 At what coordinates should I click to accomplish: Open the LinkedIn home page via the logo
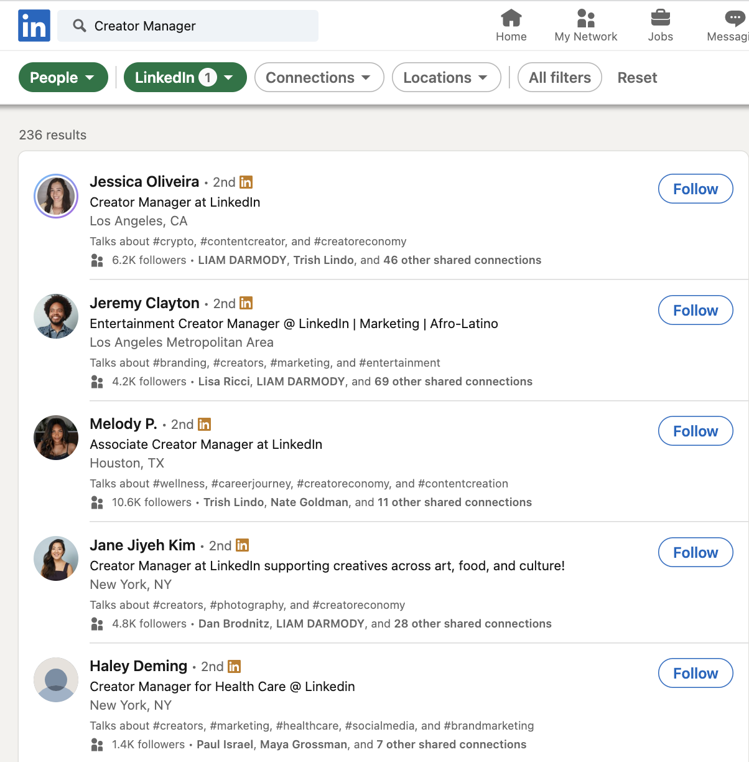[x=34, y=25]
